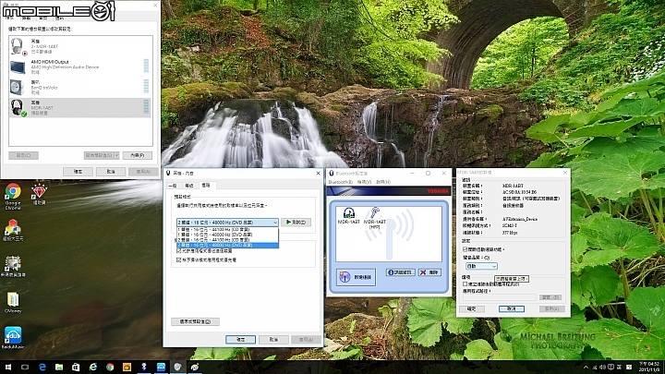
Task: Open the network icon in system tray
Action: [x=595, y=367]
